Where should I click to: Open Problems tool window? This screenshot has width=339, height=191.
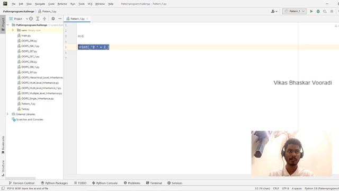(132, 183)
